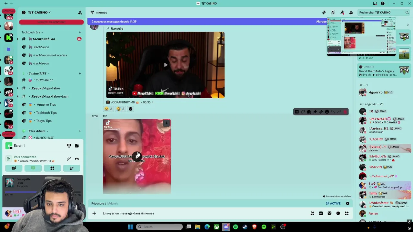
Task: Toggle notification settings bell in header
Action: click(x=333, y=12)
